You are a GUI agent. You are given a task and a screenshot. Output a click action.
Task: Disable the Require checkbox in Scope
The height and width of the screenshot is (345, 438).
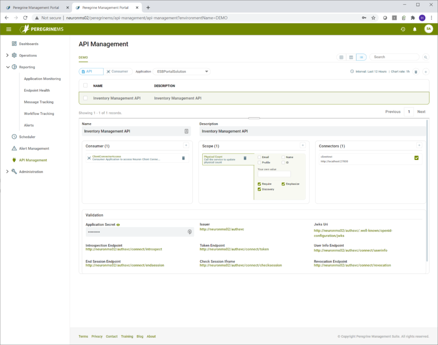[x=259, y=184]
